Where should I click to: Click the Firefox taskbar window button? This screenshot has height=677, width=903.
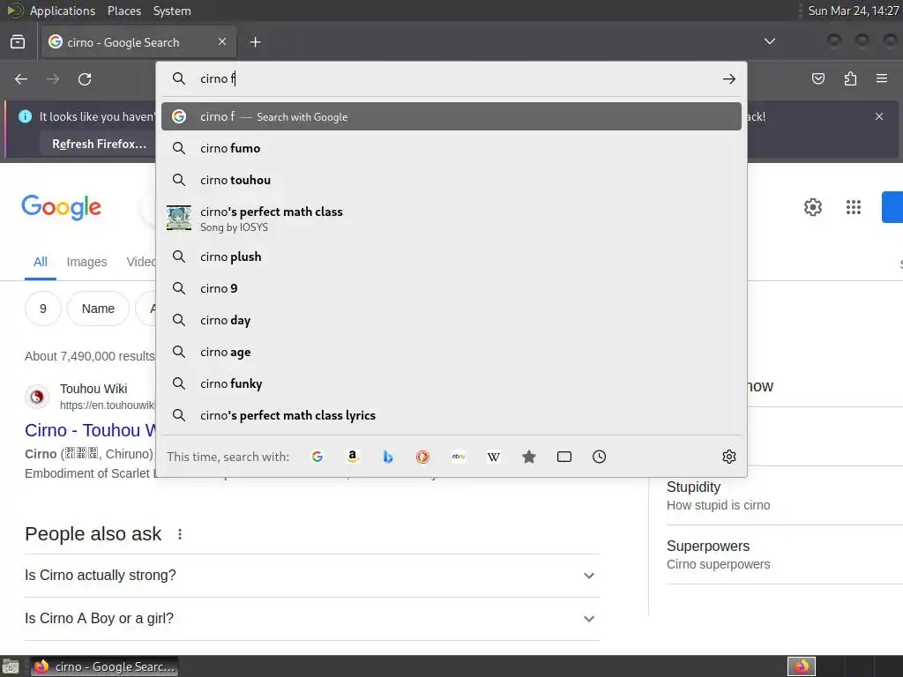click(x=104, y=666)
